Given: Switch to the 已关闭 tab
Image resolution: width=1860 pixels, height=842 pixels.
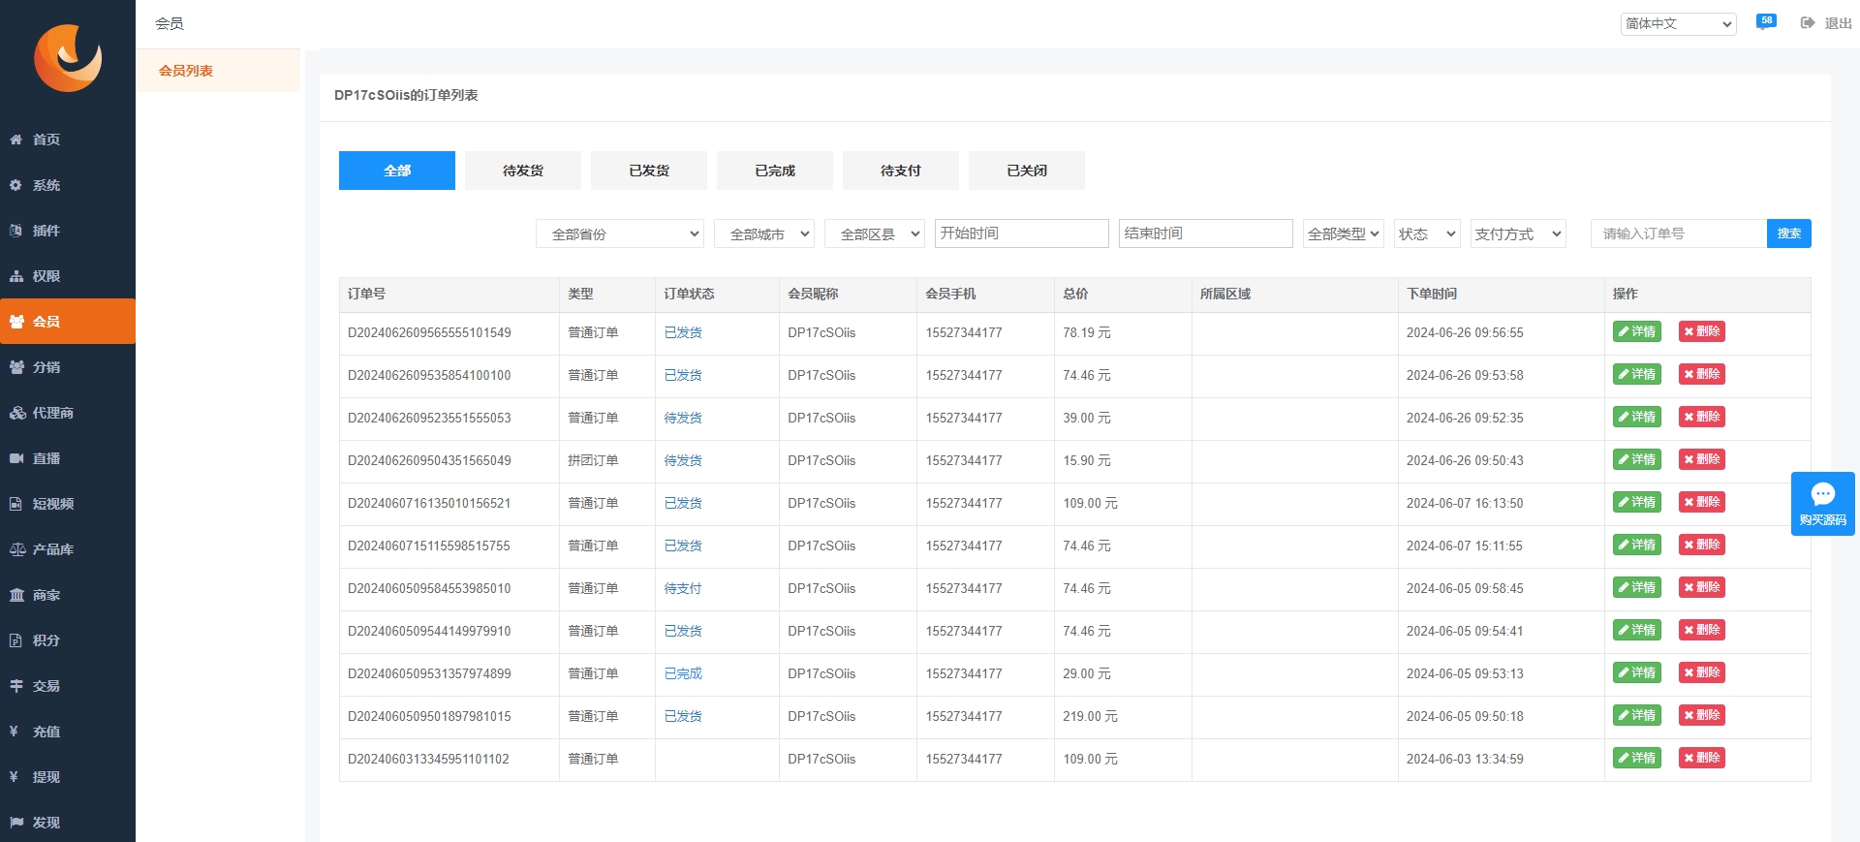Looking at the screenshot, I should [1027, 171].
